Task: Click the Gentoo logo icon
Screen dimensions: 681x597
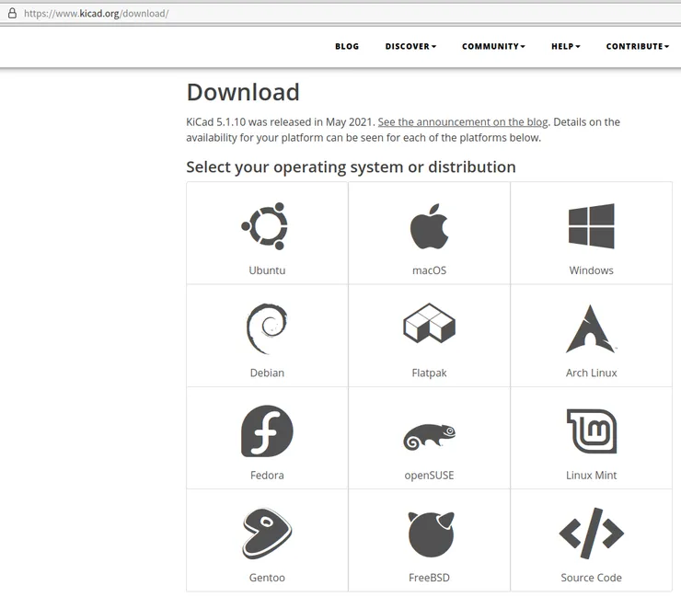Action: (x=267, y=534)
